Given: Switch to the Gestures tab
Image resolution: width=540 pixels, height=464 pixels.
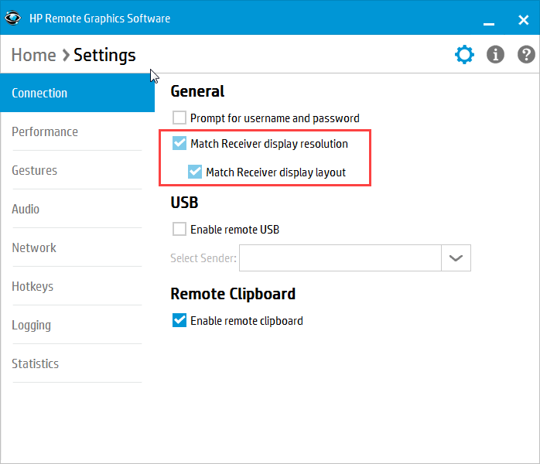Looking at the screenshot, I should pos(35,170).
